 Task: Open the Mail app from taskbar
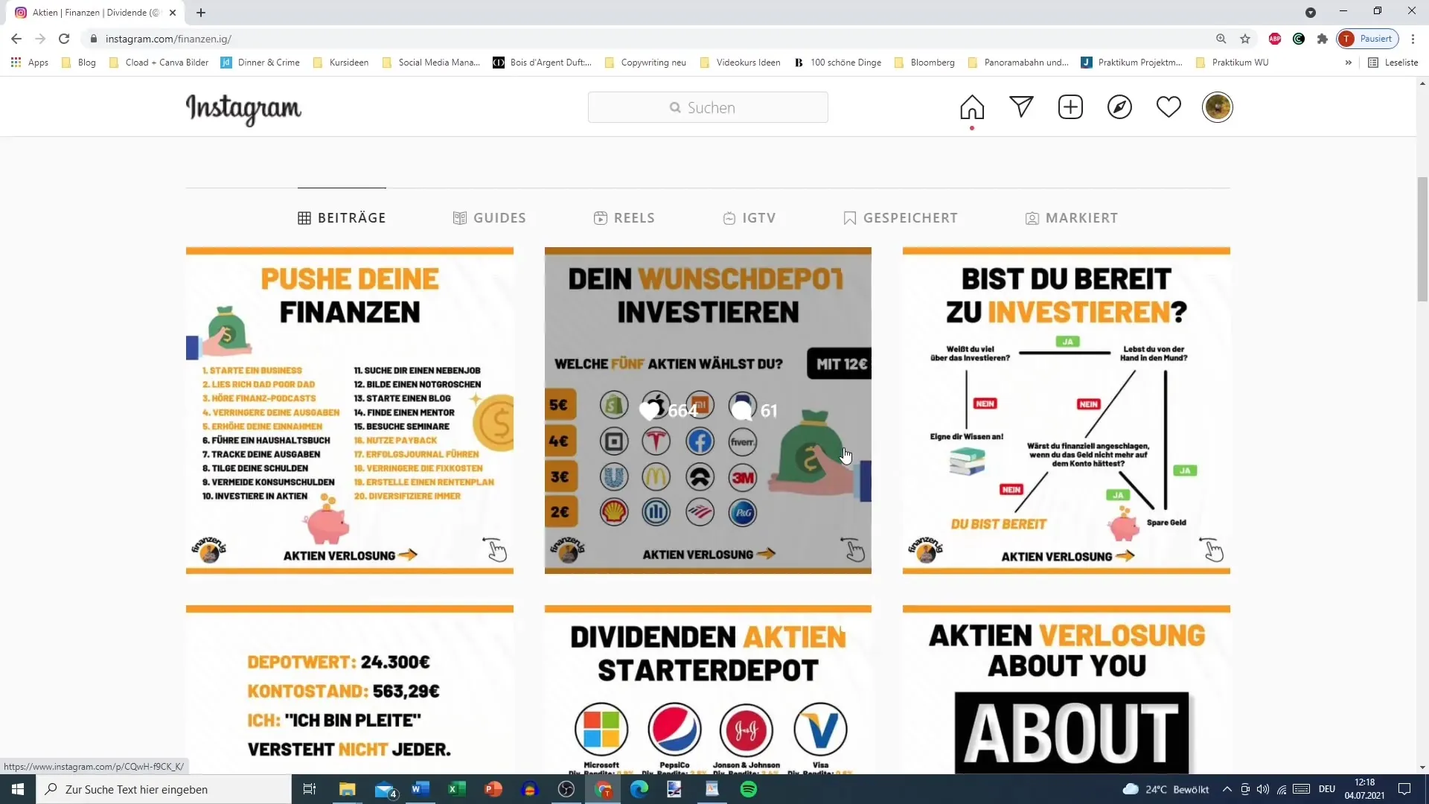click(x=386, y=789)
